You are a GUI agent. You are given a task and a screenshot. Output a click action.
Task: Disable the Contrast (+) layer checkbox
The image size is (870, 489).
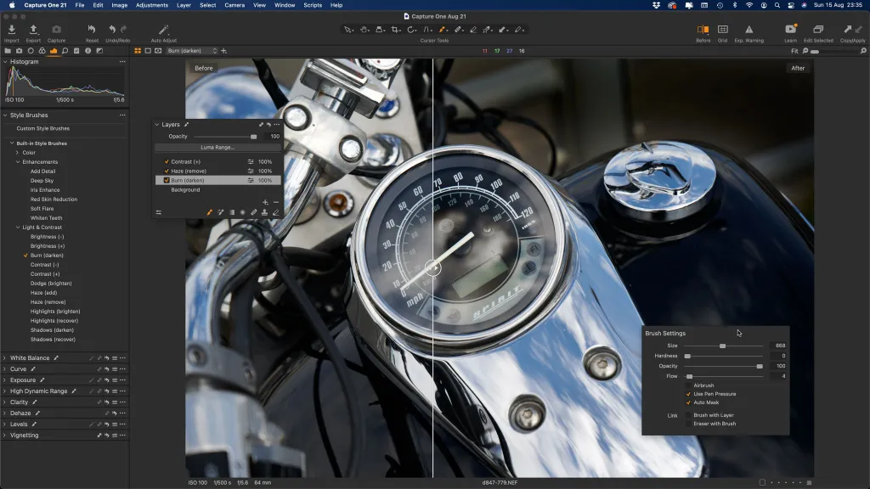[x=167, y=162]
